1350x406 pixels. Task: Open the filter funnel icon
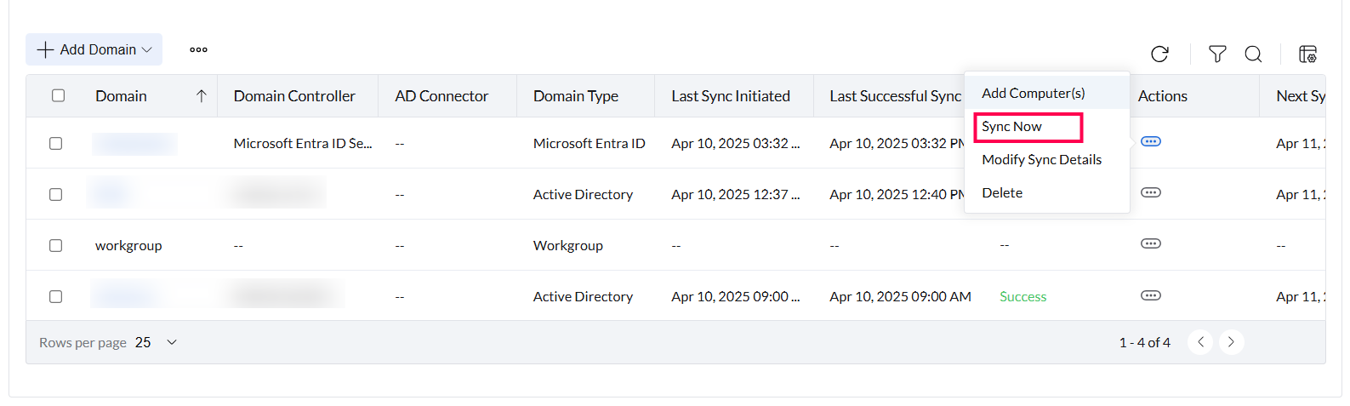click(x=1217, y=54)
